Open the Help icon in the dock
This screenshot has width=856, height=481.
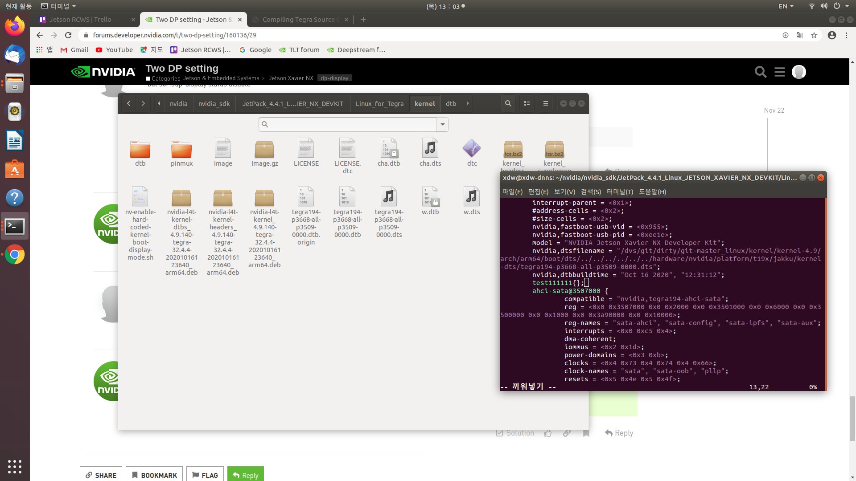[15, 198]
